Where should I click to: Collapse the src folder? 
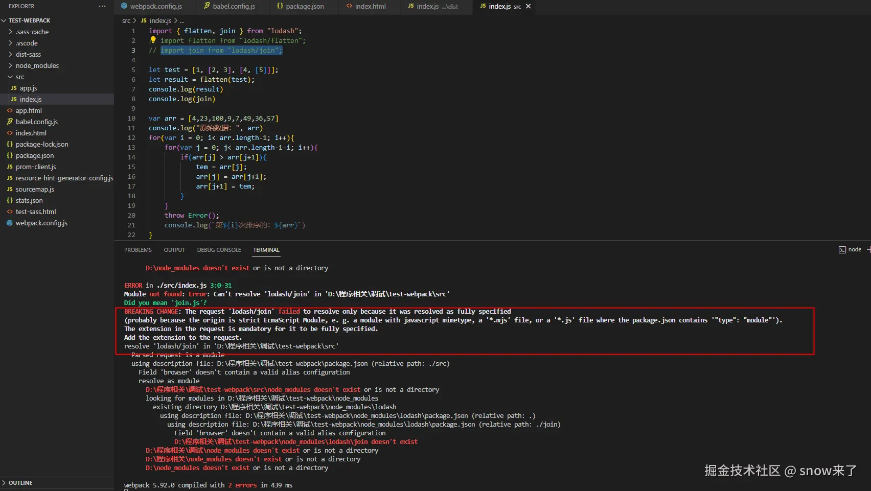coord(10,77)
